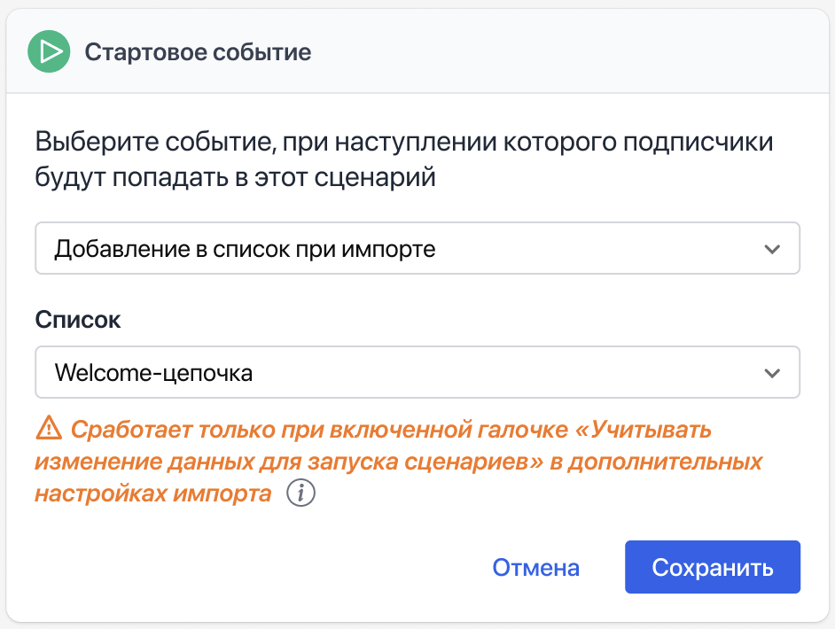
Task: Click the "настройках импорта" warning text
Action: [x=153, y=494]
